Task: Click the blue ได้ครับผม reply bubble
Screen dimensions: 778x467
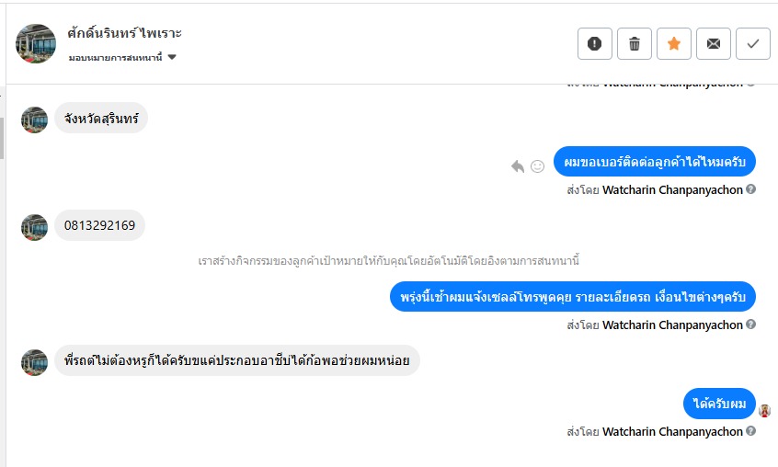Action: click(719, 404)
